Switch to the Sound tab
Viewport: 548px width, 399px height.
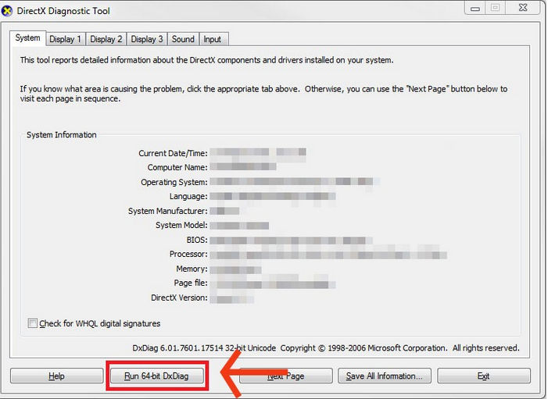pos(183,39)
